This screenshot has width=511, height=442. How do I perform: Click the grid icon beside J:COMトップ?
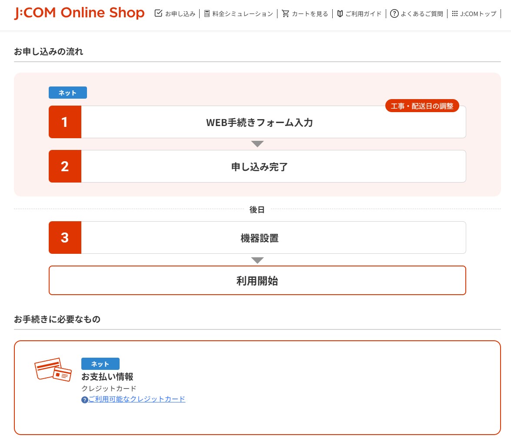455,13
